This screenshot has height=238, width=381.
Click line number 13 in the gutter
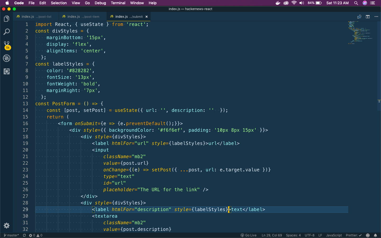coord(25,104)
